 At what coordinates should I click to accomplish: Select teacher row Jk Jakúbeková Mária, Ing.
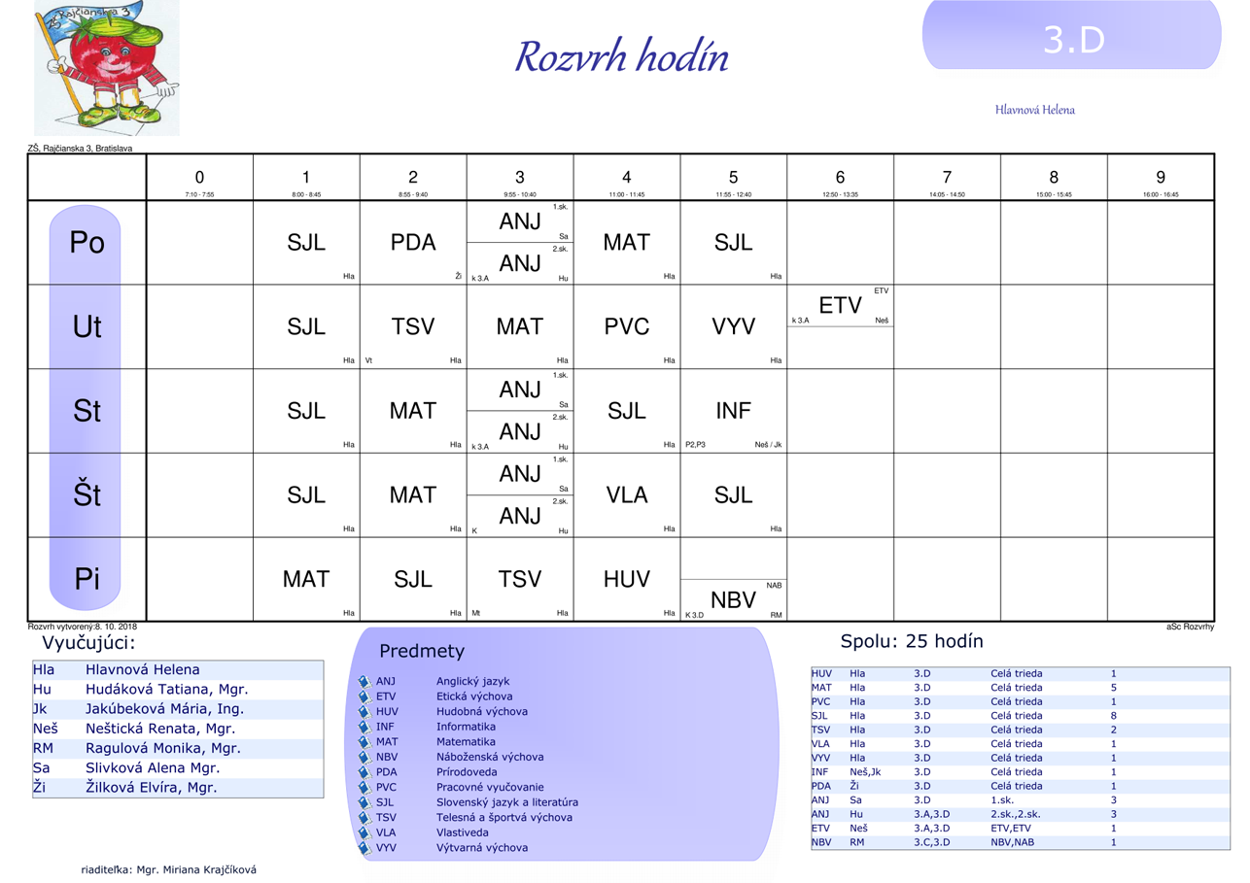(178, 709)
